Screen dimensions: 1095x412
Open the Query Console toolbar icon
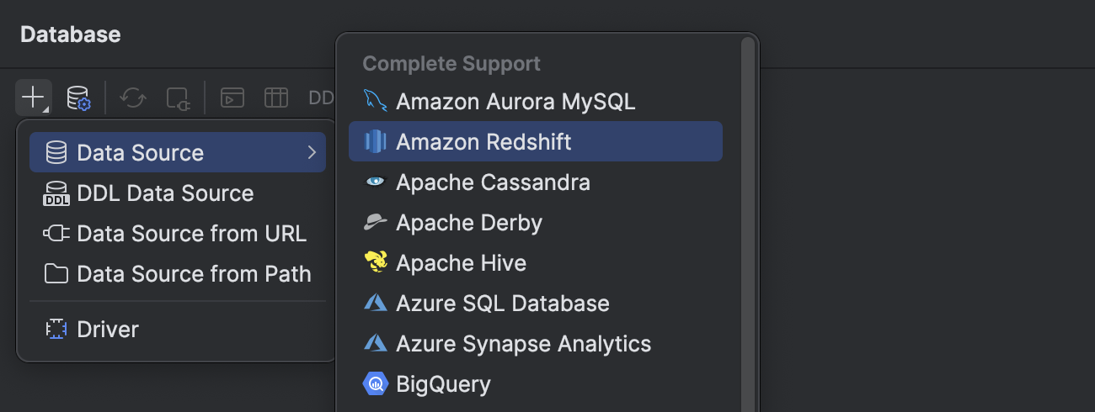[x=232, y=98]
